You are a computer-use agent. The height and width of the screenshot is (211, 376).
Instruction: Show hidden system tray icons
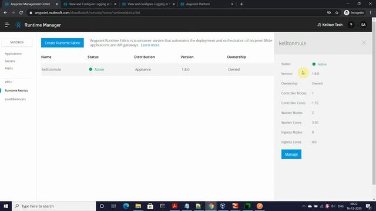click(x=304, y=206)
